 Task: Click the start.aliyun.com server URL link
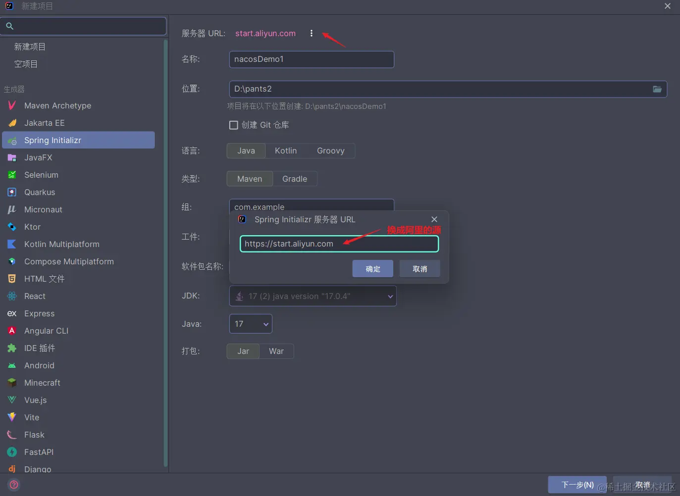click(x=265, y=33)
